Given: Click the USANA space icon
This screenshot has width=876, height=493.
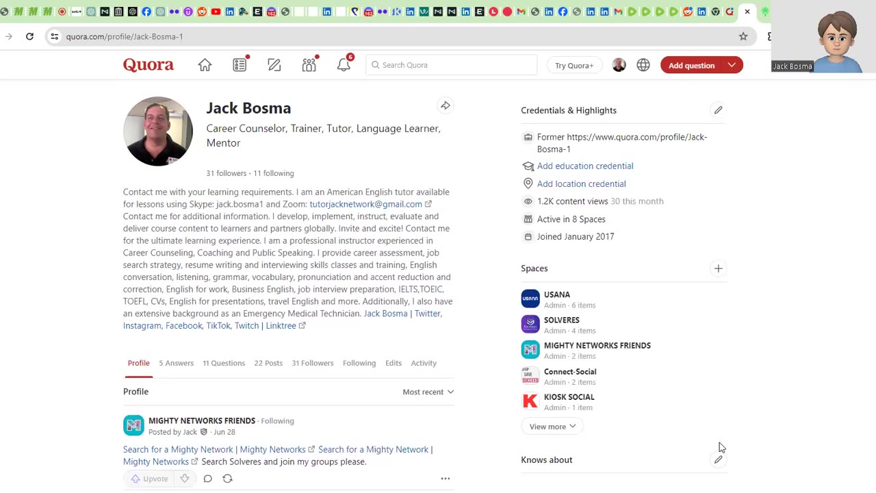Looking at the screenshot, I should 530,299.
